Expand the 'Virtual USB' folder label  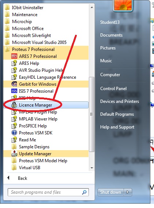30,168
